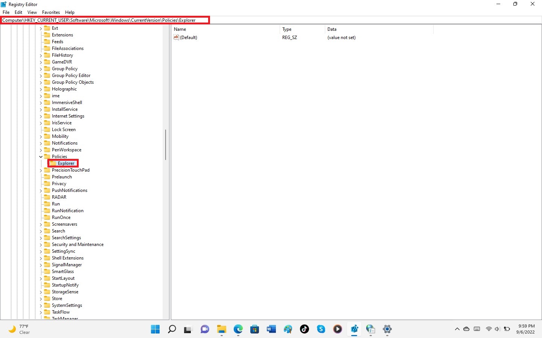Viewport: 542px width, 338px height.
Task: Sort values by Data column header
Action: [379, 29]
